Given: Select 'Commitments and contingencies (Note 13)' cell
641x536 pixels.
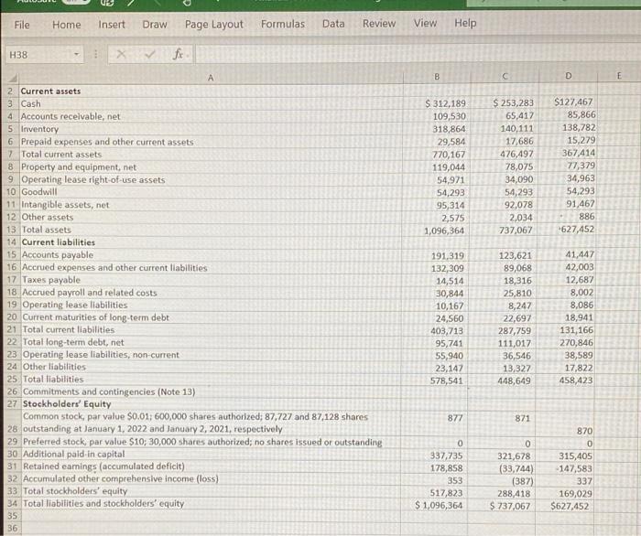Looking at the screenshot, I should coord(211,391).
